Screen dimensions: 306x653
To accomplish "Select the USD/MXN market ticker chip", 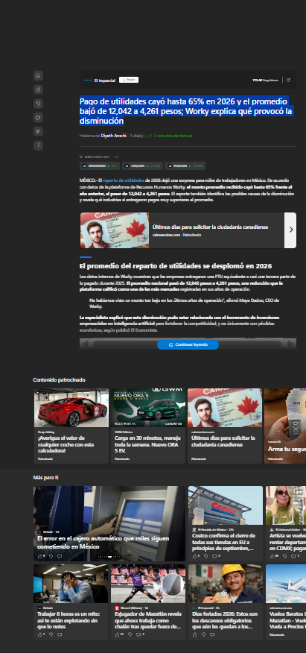I will tap(142, 165).
